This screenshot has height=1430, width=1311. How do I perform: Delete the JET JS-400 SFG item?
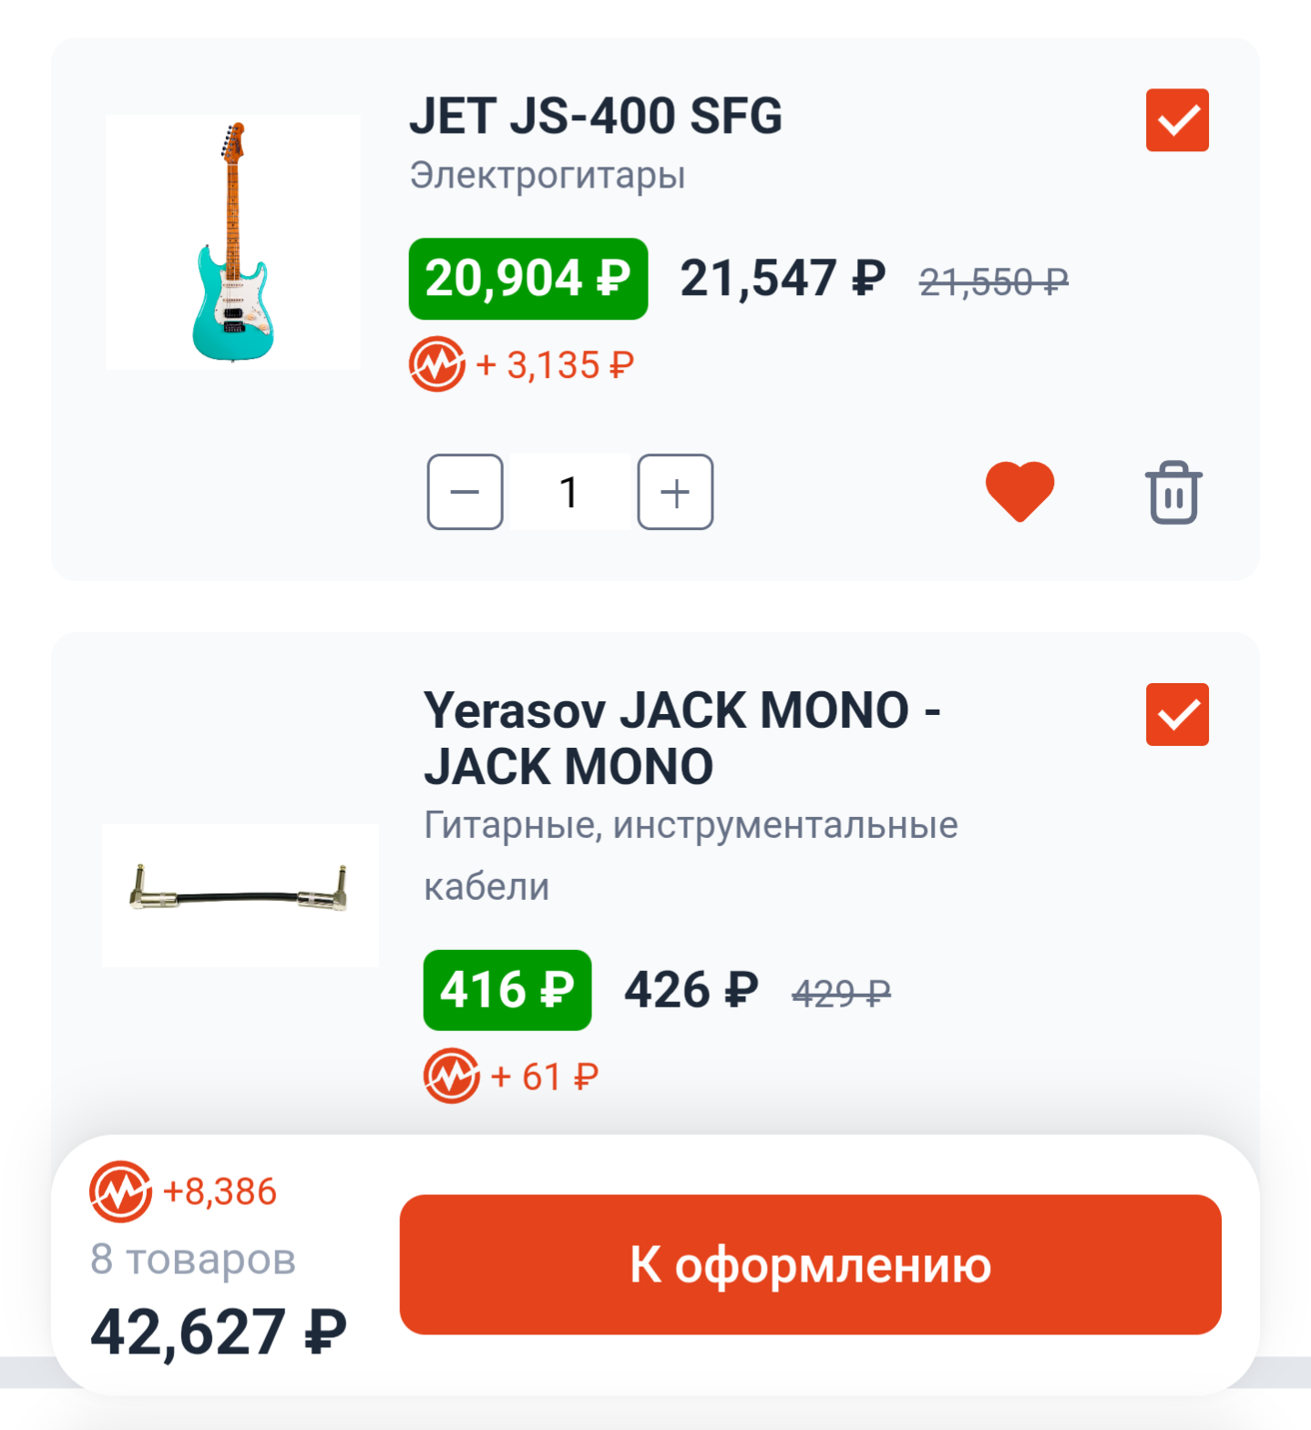1173,493
